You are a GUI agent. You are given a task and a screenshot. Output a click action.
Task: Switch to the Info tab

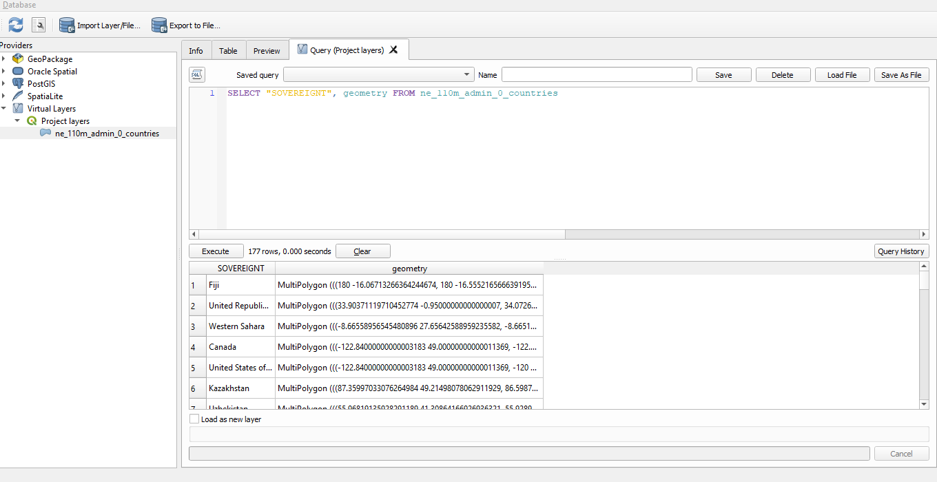(x=196, y=50)
